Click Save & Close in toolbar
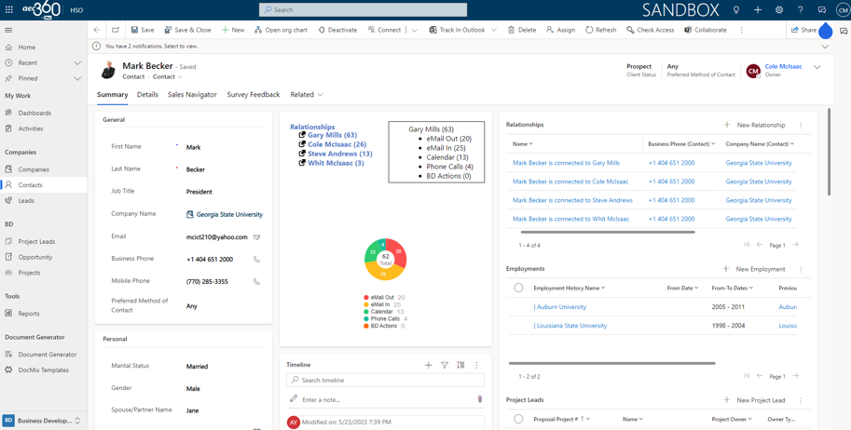Viewport: 851px width, 430px height. (187, 30)
